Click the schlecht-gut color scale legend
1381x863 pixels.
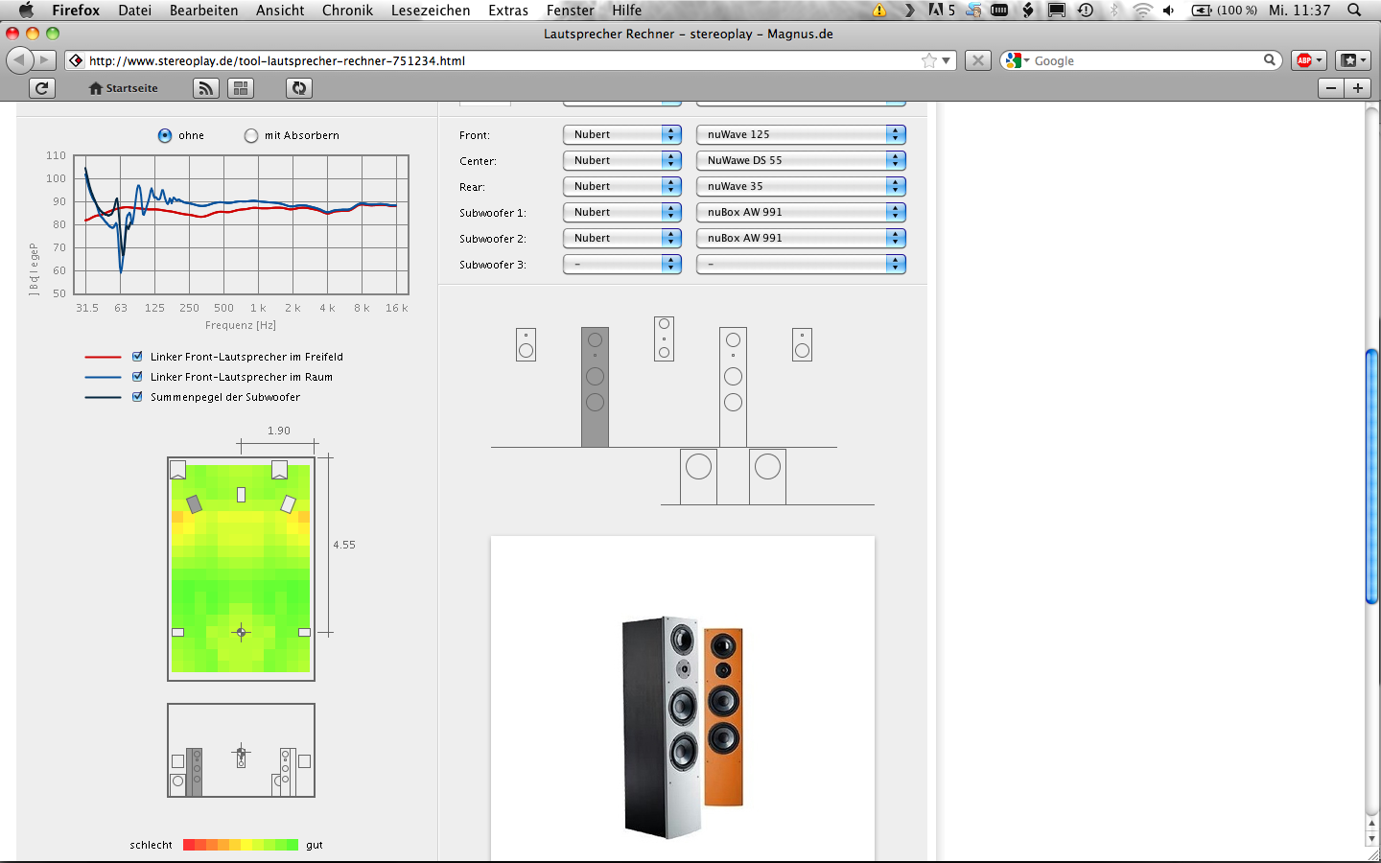241,845
